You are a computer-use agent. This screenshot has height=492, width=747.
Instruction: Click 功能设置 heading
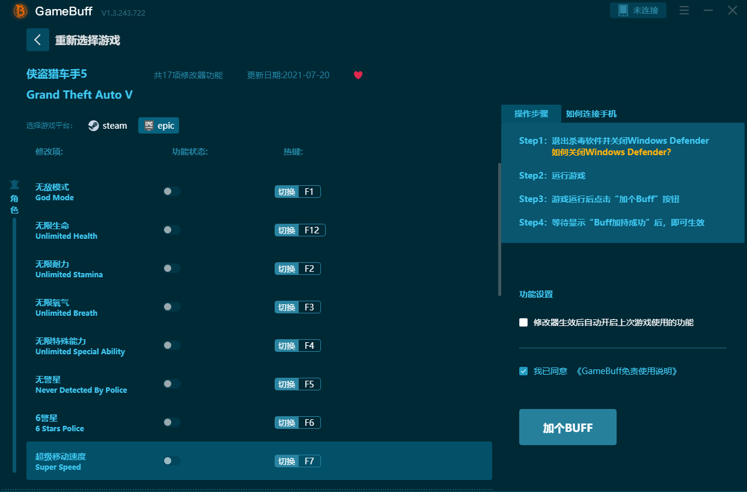[x=536, y=294]
